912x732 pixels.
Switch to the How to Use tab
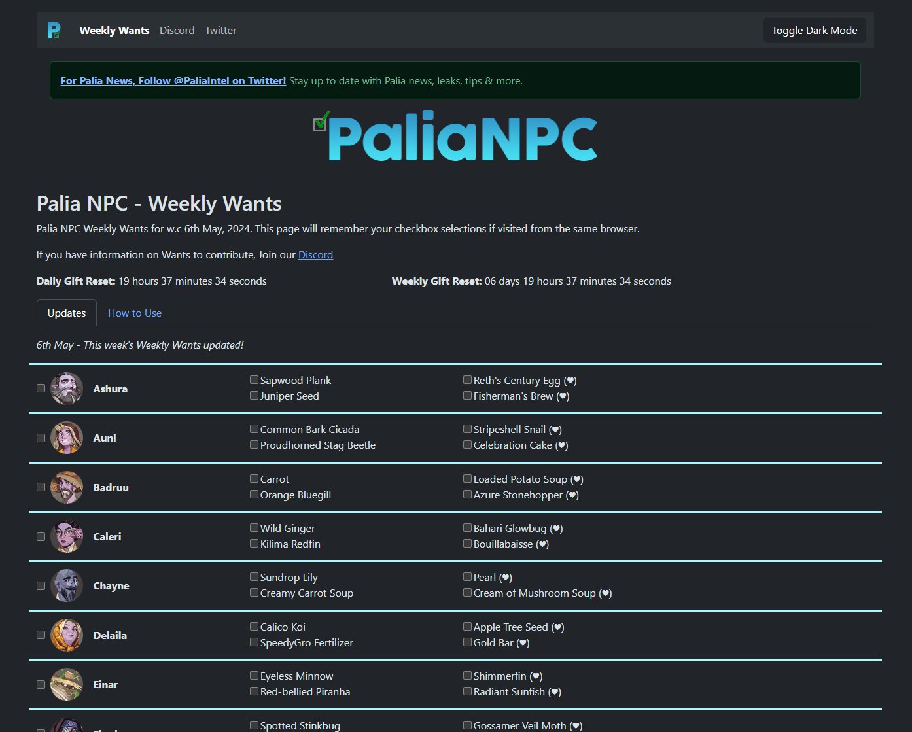(x=135, y=313)
